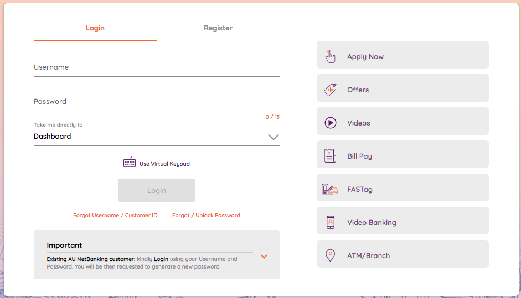This screenshot has height=298, width=521.
Task: Enable Use Virtual Keypad option
Action: (164, 164)
